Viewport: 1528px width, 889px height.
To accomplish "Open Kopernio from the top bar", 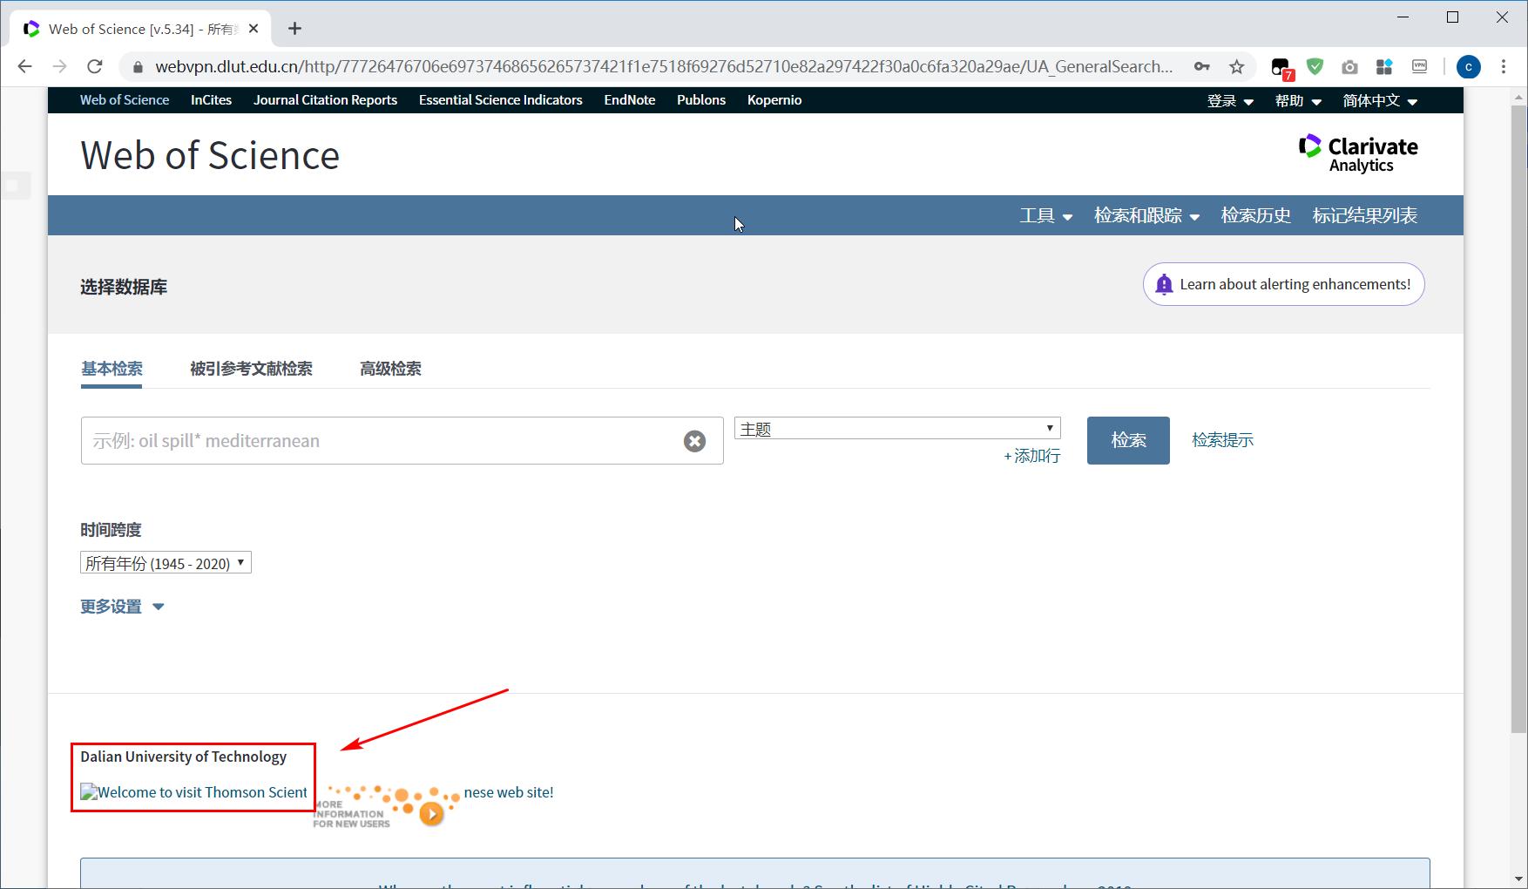I will [x=774, y=100].
